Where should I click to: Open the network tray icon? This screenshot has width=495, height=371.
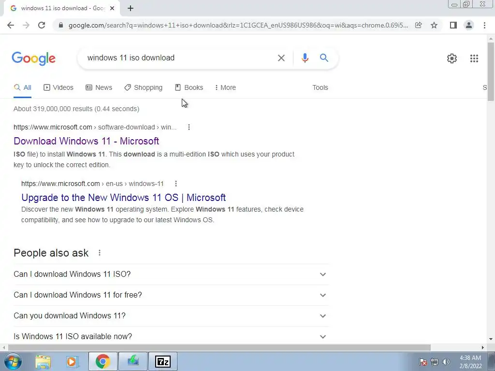(435, 362)
